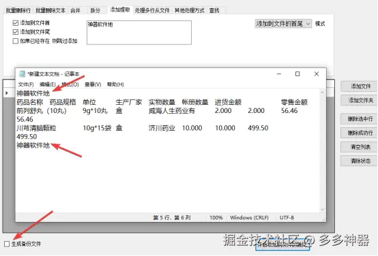Screen dimensions: 378x256
Task: Click the 威海人生药业有 text in Notepad
Action: [x=172, y=111]
